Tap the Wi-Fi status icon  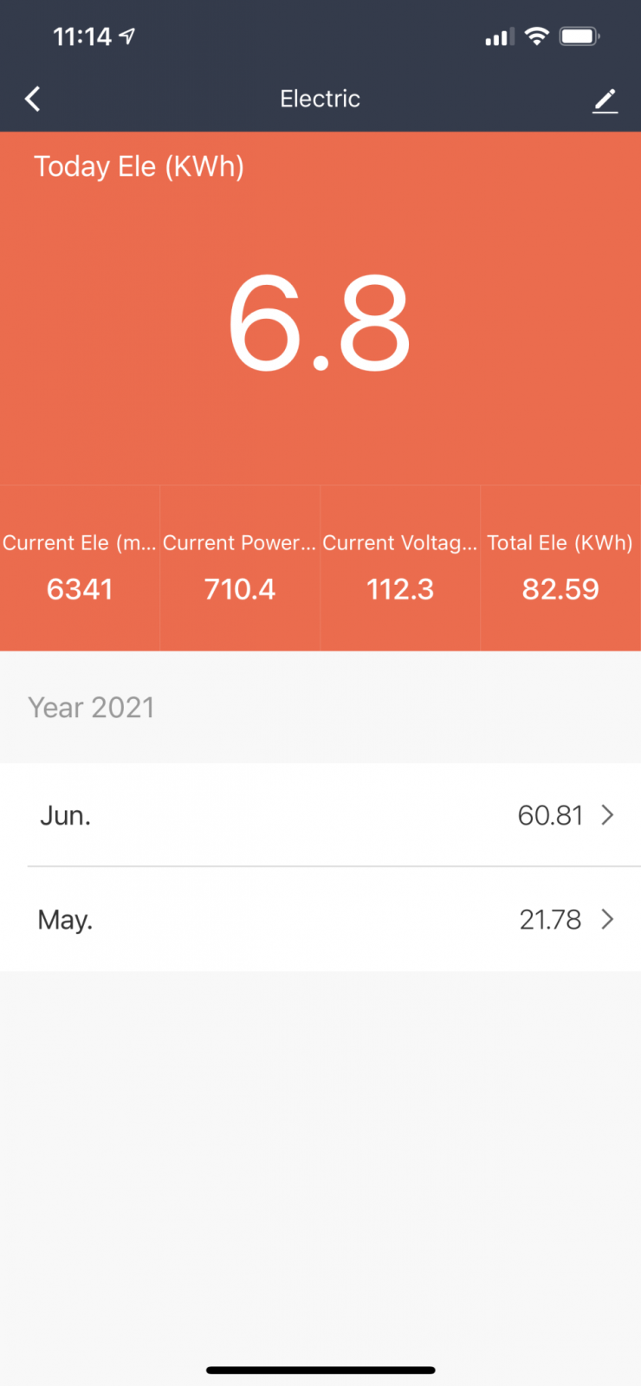(x=537, y=36)
